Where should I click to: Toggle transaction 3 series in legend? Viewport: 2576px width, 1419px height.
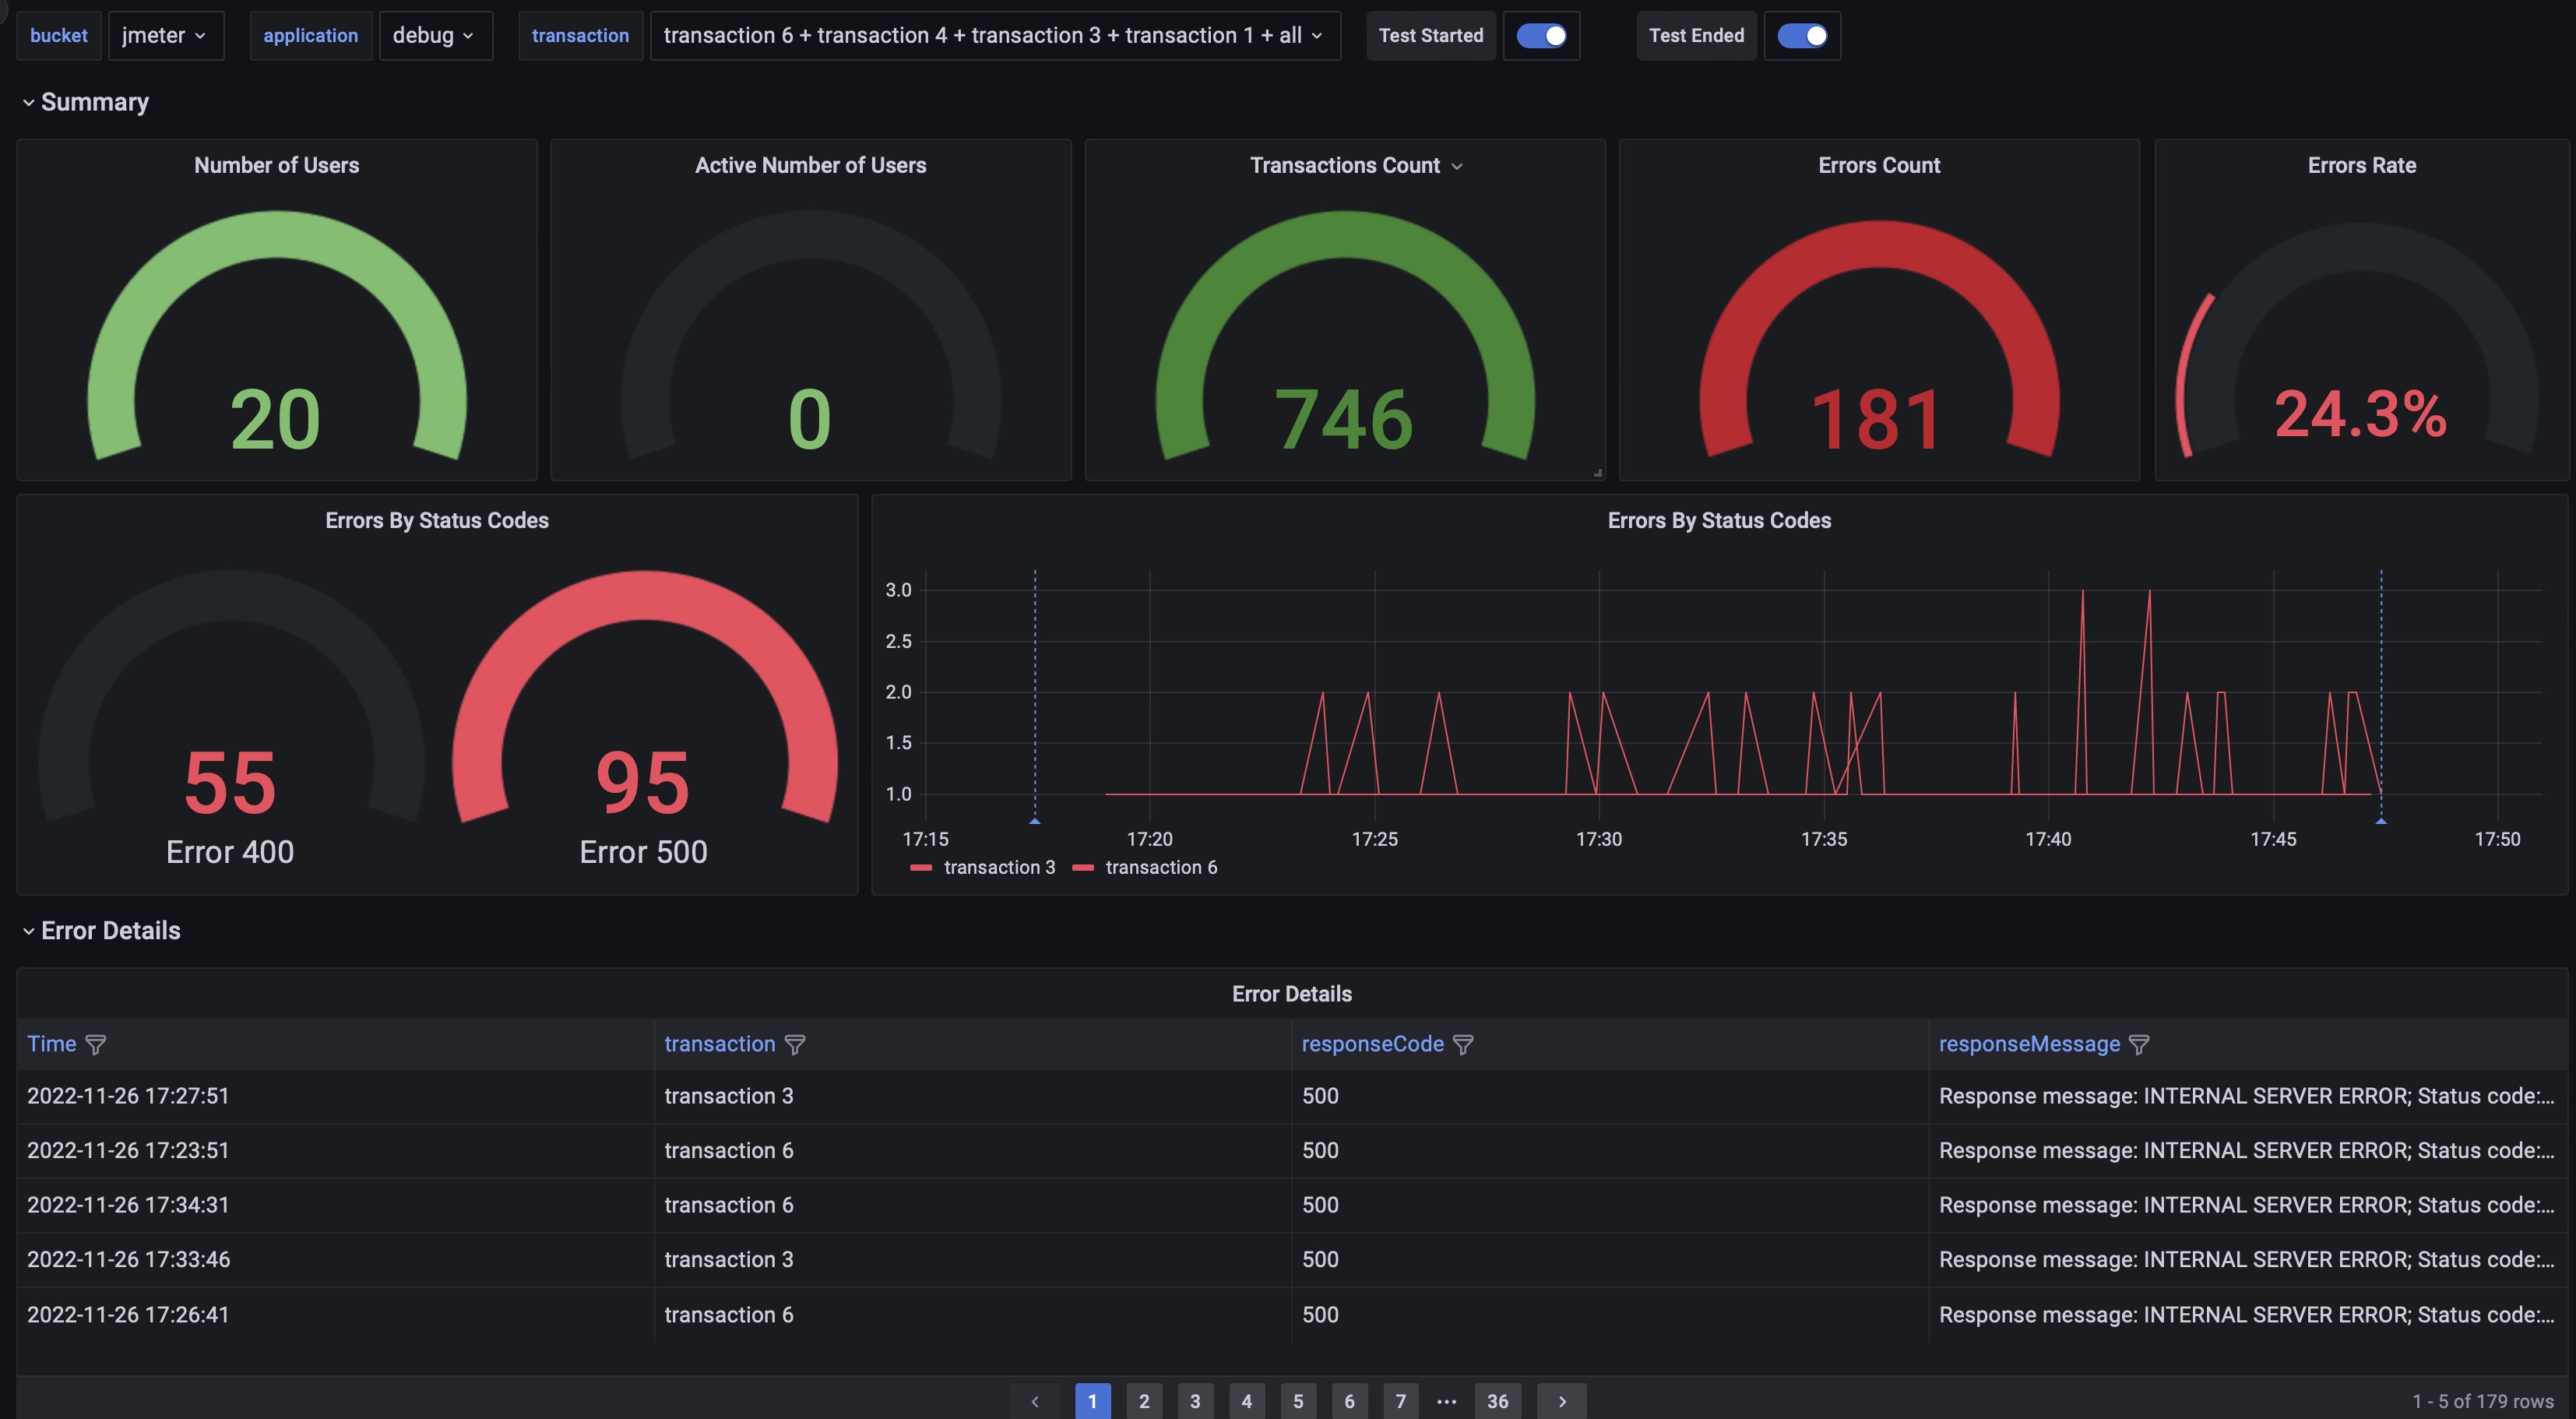click(998, 867)
